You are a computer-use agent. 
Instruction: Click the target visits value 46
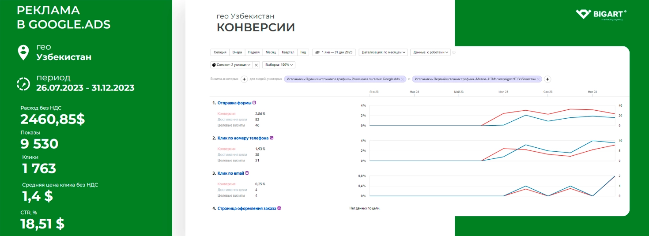click(257, 125)
